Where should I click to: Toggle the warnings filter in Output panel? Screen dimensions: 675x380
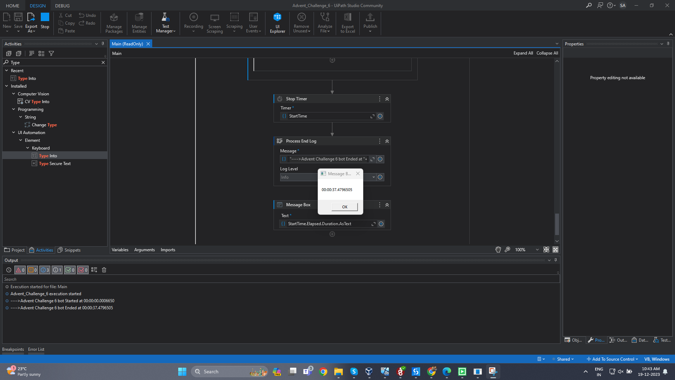point(32,270)
